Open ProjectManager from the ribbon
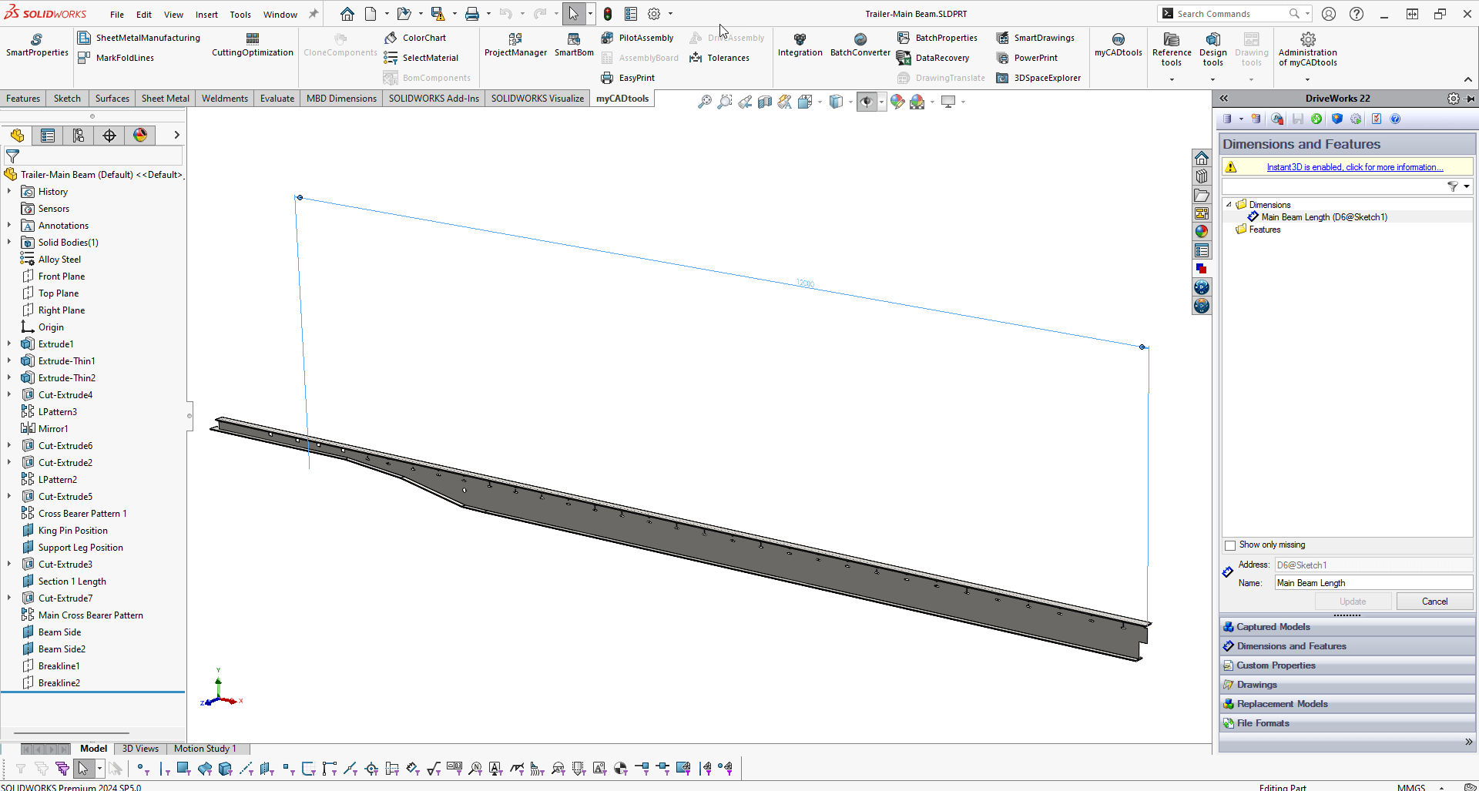The image size is (1479, 791). coord(515,45)
